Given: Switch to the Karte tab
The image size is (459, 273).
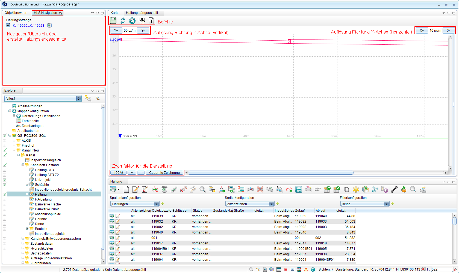Looking at the screenshot, I should 114,13.
